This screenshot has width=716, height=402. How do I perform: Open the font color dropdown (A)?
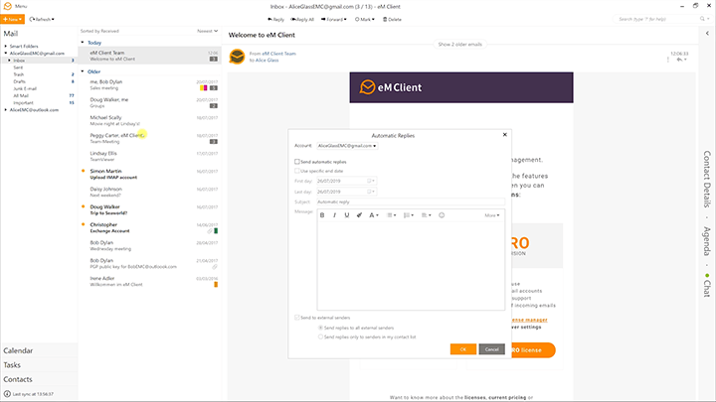(x=374, y=215)
